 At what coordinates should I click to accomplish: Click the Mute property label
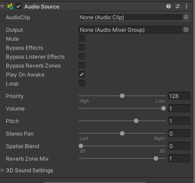tap(13, 39)
